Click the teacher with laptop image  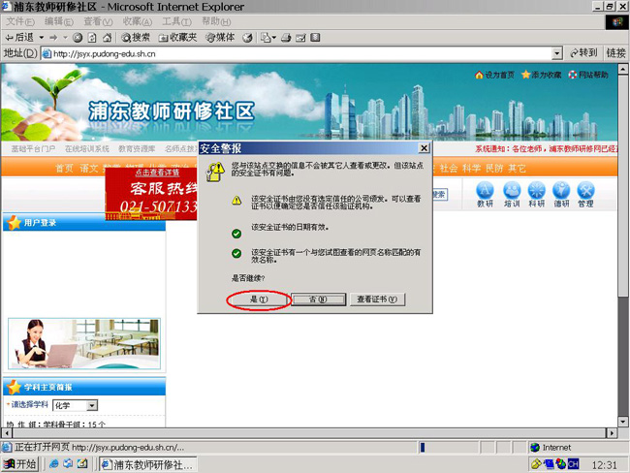coord(84,343)
